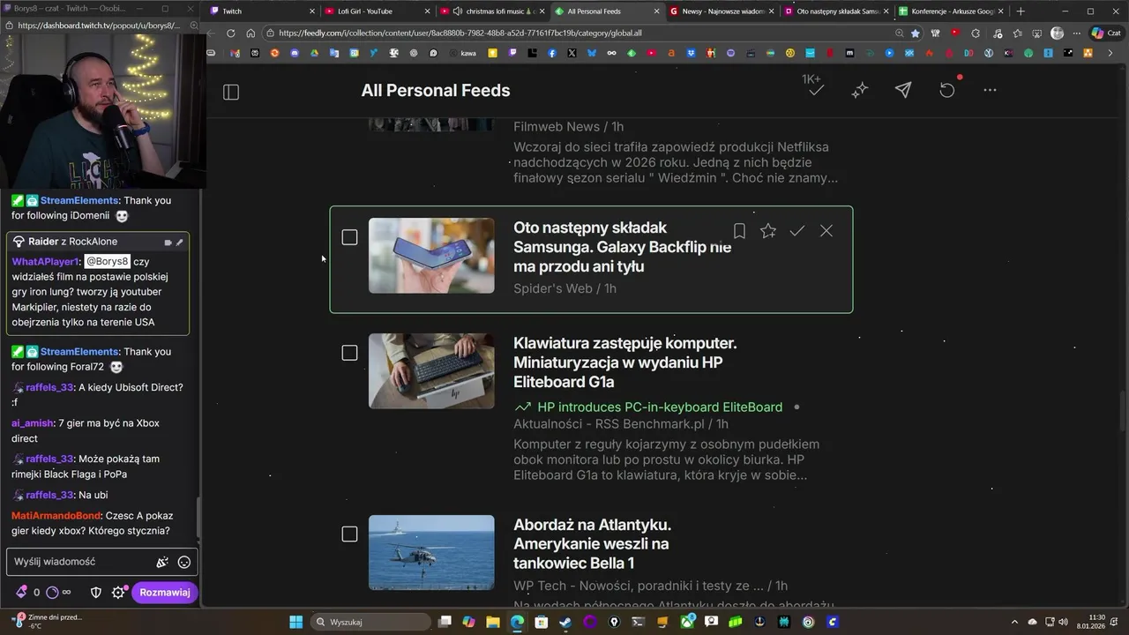The height and width of the screenshot is (635, 1129).
Task: Click username MatiArmandoBond in Twitch chat
Action: (x=56, y=516)
